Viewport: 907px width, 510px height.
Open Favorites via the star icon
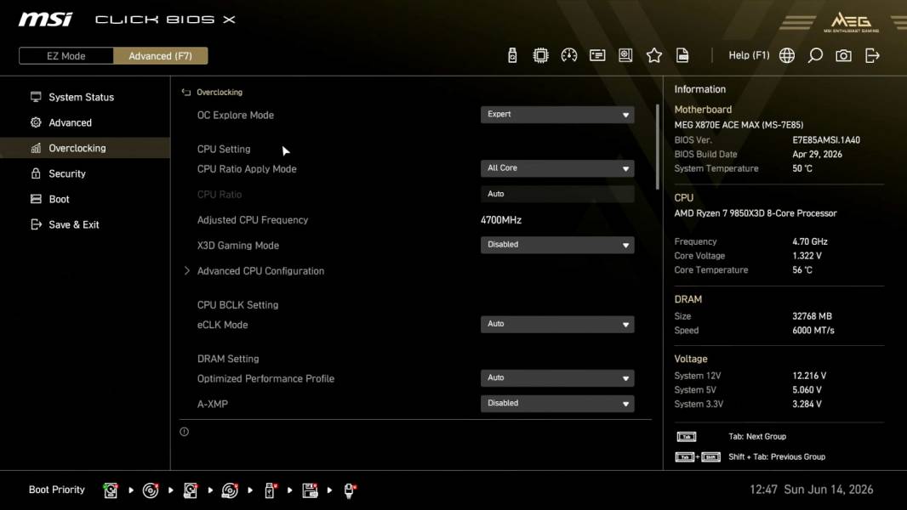pyautogui.click(x=653, y=55)
